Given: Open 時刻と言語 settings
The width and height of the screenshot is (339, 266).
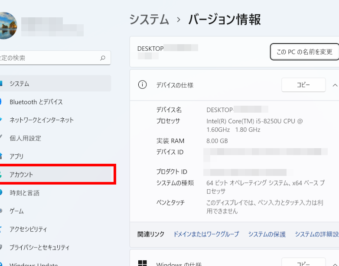Looking at the screenshot, I should click(x=55, y=193).
